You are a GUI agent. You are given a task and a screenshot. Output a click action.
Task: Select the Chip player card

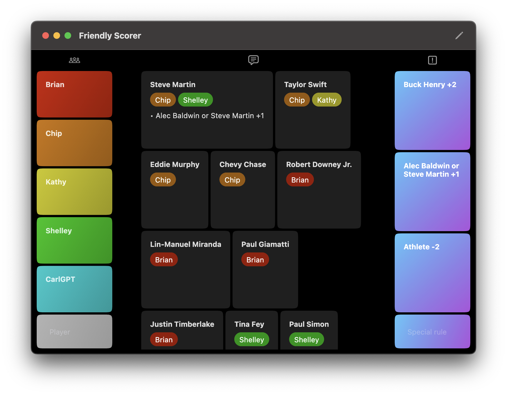[x=74, y=143]
